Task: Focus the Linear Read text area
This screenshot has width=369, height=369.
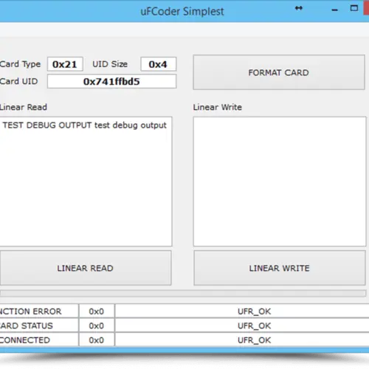Action: click(x=86, y=182)
